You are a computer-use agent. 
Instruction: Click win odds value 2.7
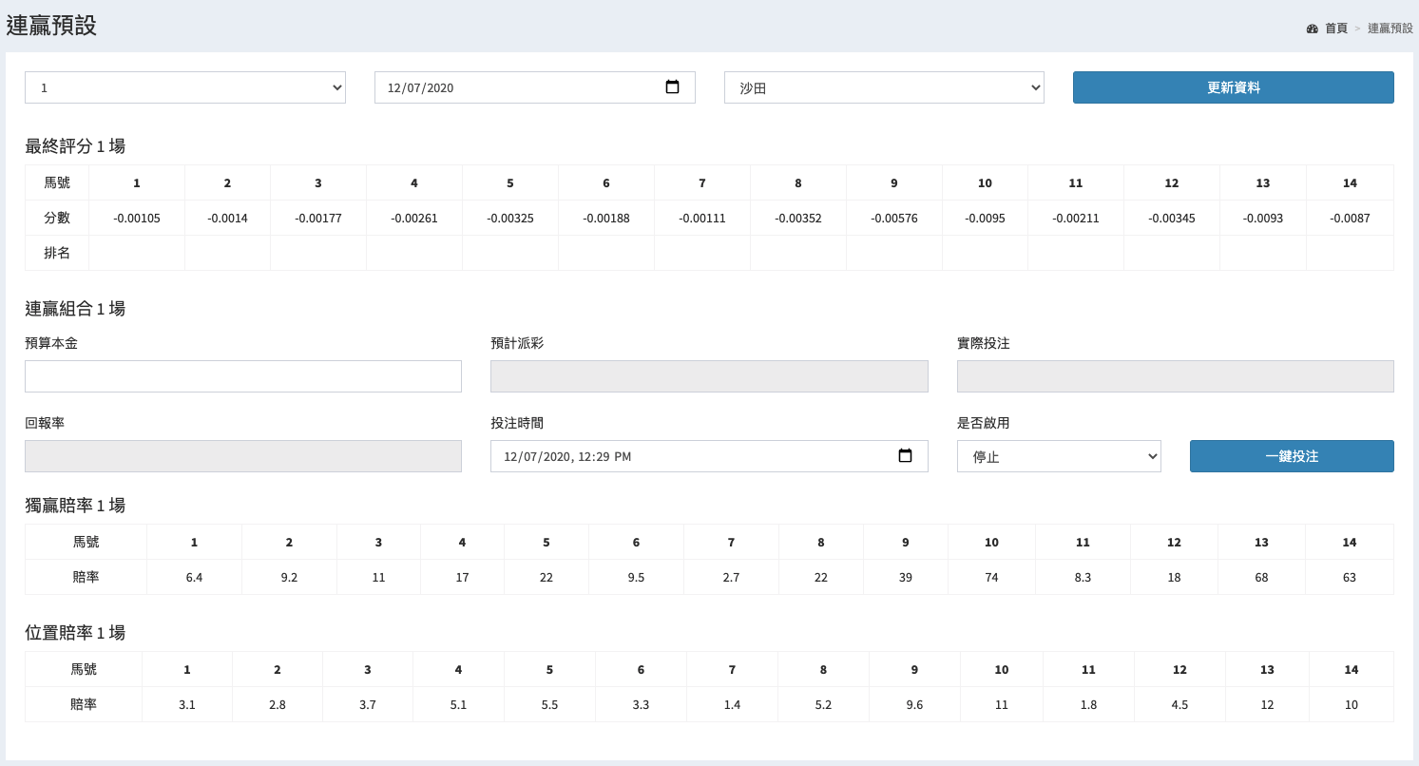(731, 577)
